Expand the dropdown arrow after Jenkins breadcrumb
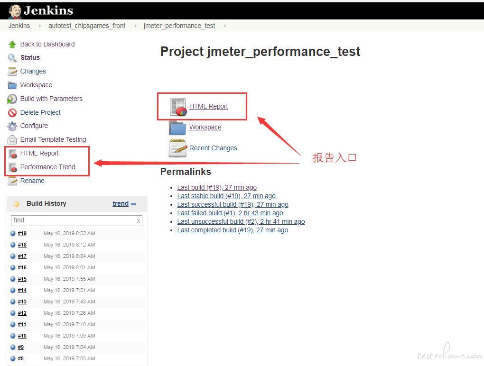This screenshot has height=366, width=484. click(x=39, y=26)
